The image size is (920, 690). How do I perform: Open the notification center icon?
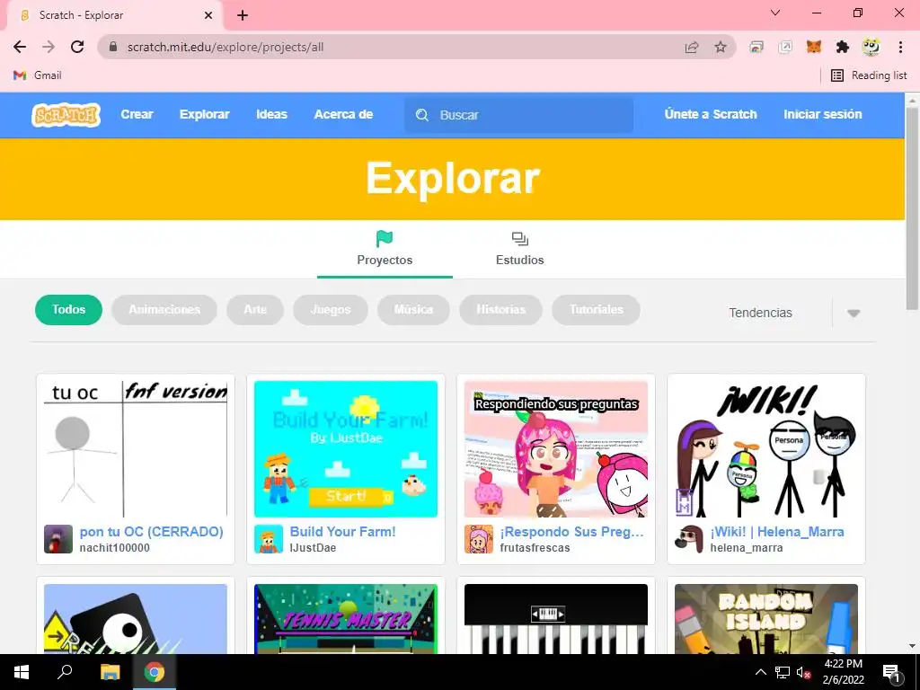pos(891,673)
